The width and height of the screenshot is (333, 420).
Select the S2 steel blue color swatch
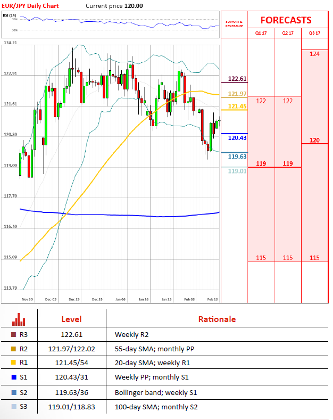tap(14, 392)
